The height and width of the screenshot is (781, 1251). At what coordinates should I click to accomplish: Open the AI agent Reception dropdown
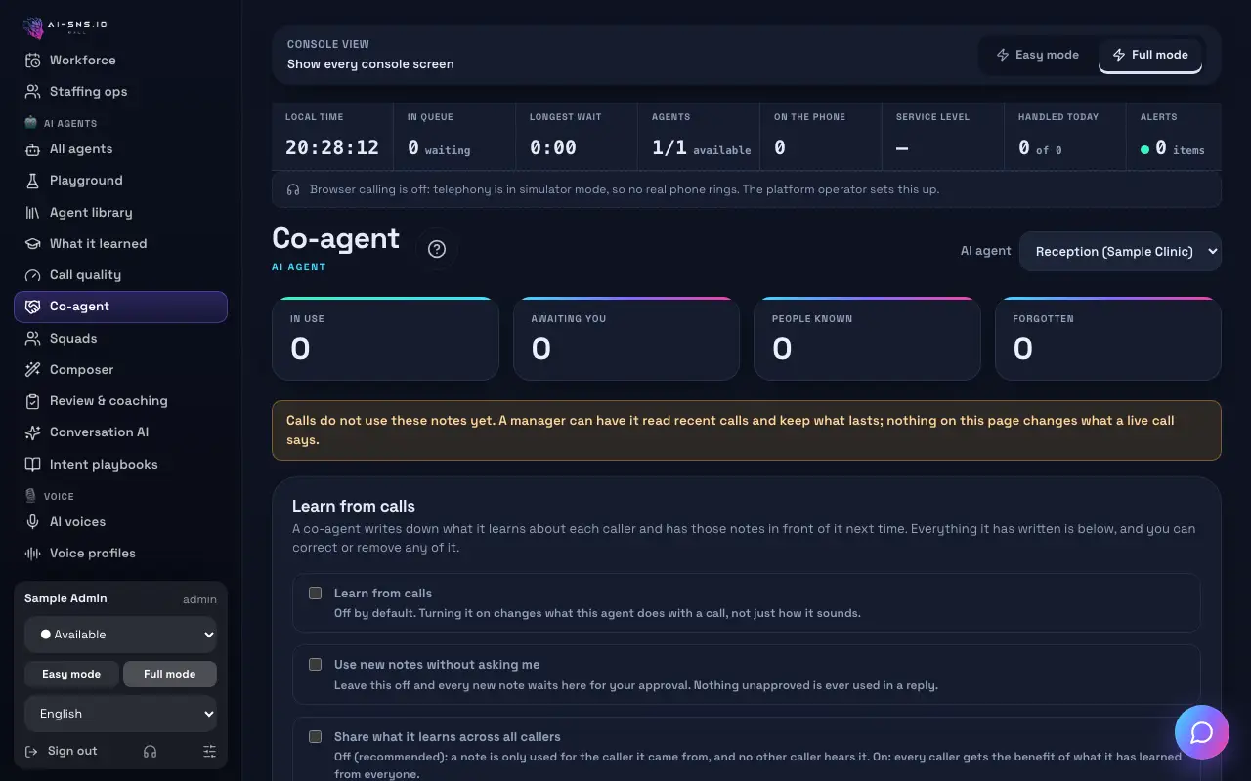[x=1120, y=251]
